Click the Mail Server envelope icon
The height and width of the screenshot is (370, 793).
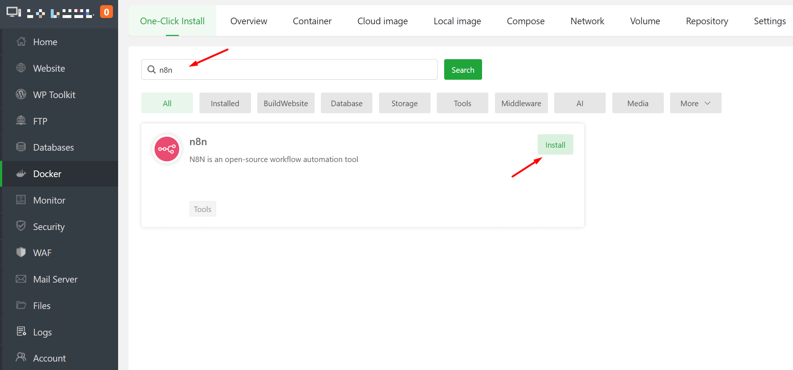tap(21, 279)
